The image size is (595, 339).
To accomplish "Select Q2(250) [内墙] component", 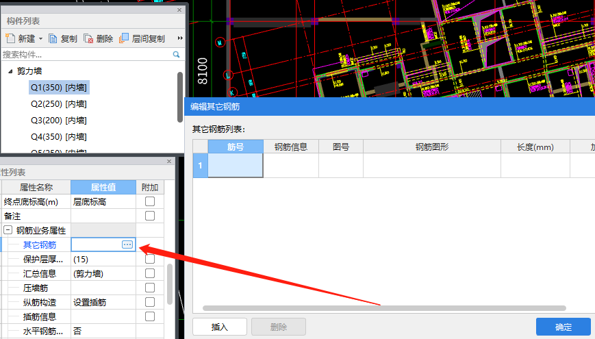I will [59, 104].
